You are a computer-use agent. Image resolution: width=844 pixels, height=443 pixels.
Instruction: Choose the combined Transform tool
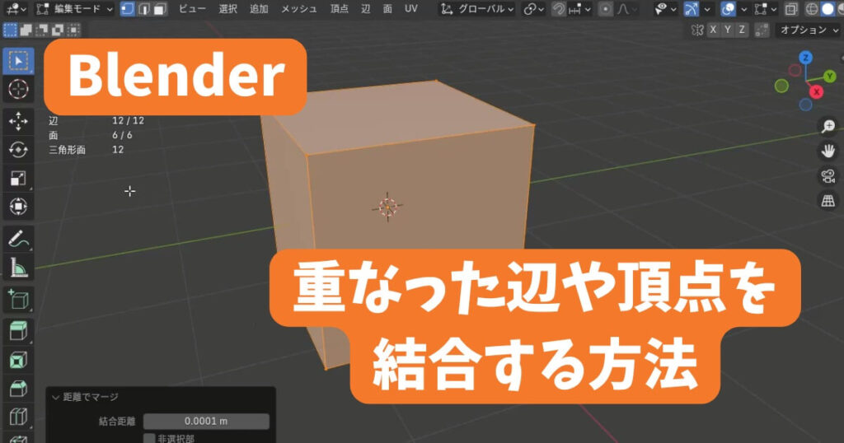coord(18,207)
